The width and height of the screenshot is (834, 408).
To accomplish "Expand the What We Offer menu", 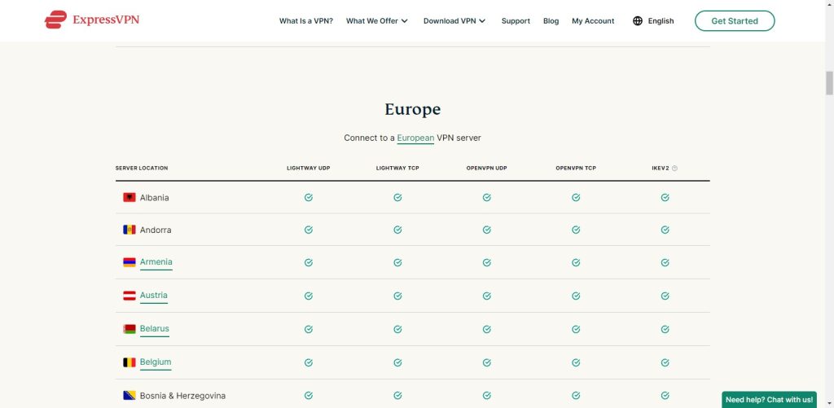I will [x=376, y=21].
